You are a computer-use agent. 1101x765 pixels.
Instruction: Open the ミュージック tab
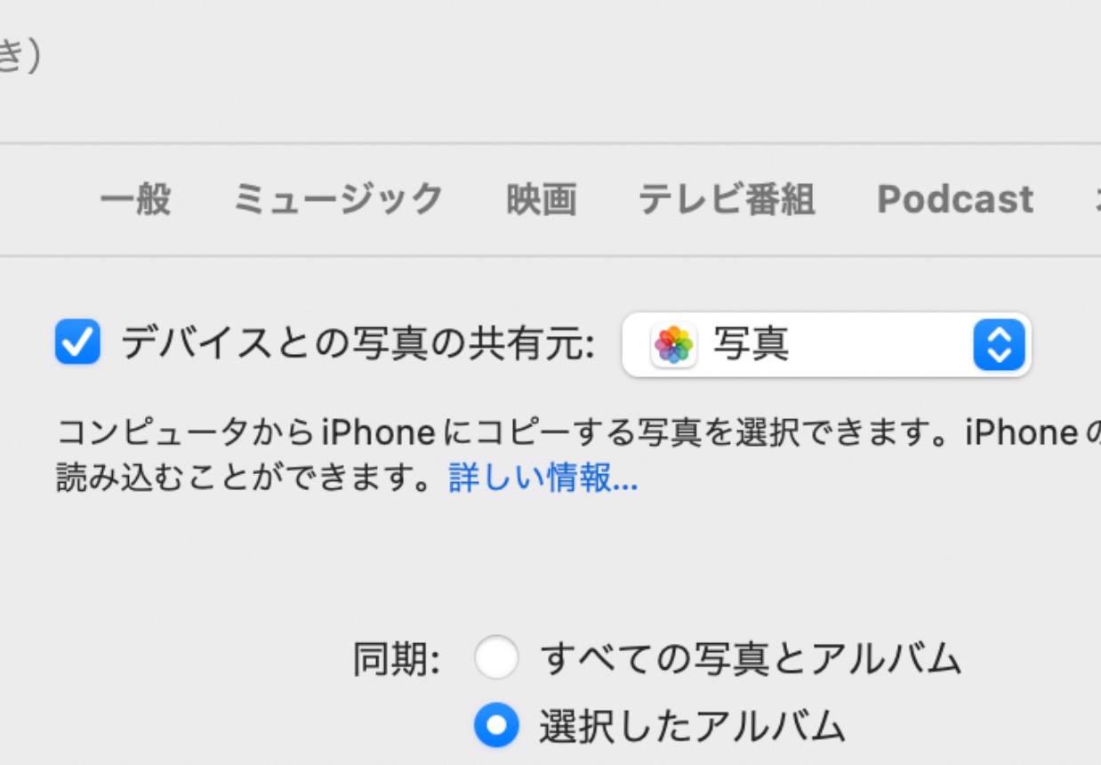pyautogui.click(x=338, y=199)
